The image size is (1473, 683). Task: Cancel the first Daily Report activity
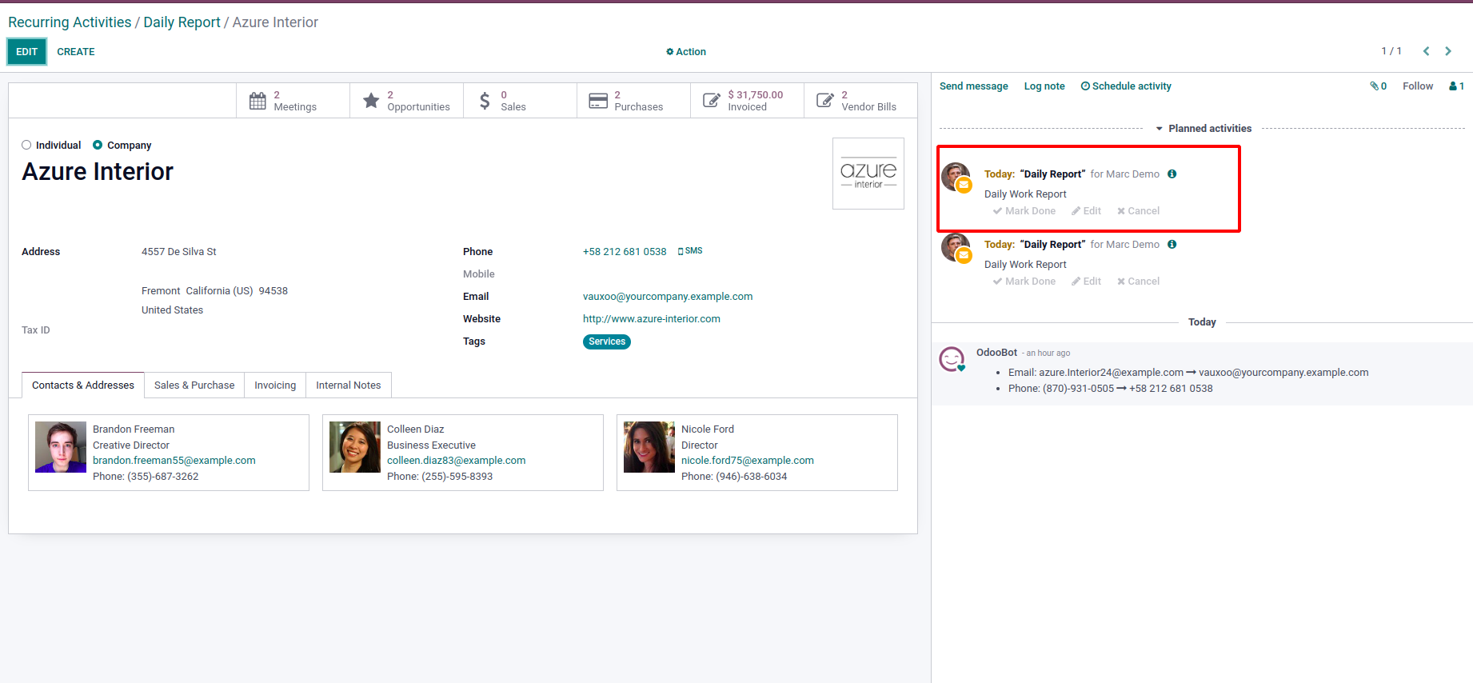[x=1139, y=211]
